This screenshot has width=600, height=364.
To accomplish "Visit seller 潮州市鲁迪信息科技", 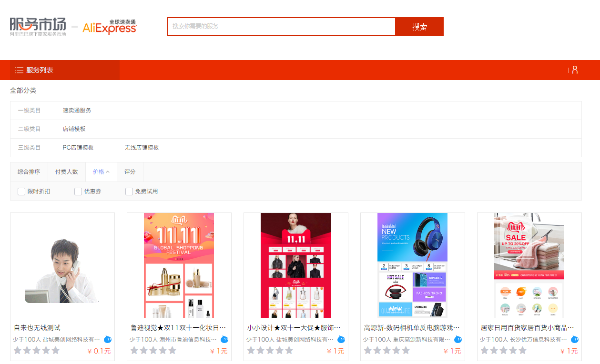I will pos(189,340).
